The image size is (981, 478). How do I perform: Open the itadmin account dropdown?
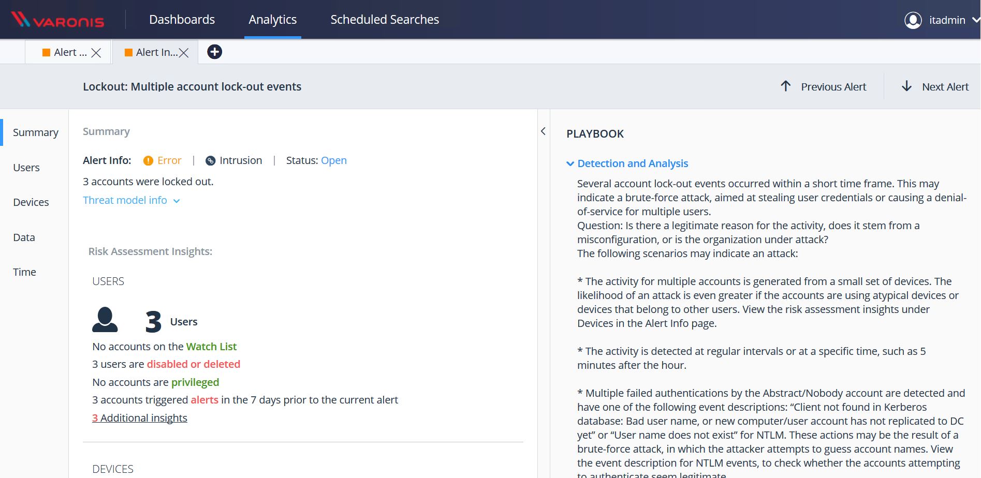coord(975,20)
